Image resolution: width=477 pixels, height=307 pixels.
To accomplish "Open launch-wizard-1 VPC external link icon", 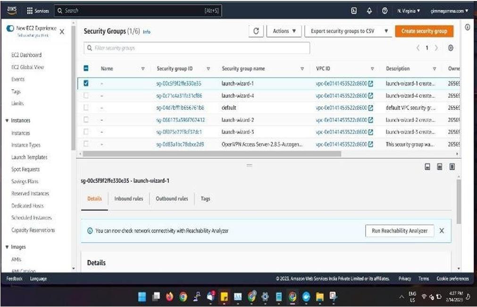I will (x=370, y=84).
